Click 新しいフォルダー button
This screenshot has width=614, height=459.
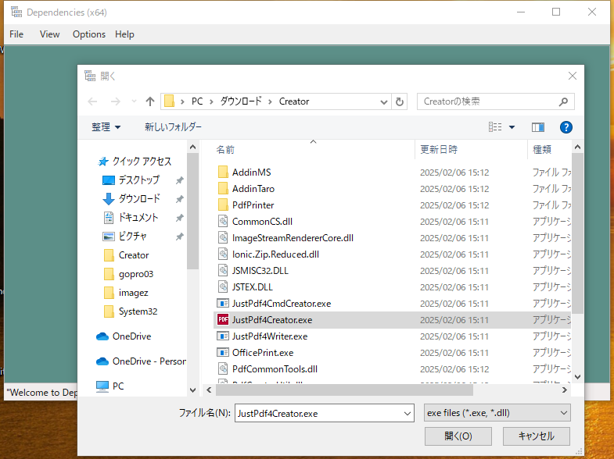pos(173,127)
